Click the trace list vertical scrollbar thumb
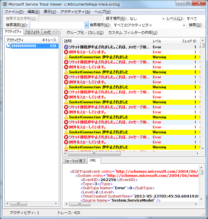The image size is (208, 219). point(203,45)
